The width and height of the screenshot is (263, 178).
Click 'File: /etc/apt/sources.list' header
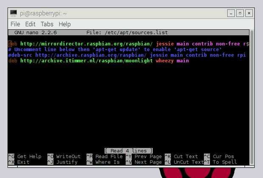[127, 33]
